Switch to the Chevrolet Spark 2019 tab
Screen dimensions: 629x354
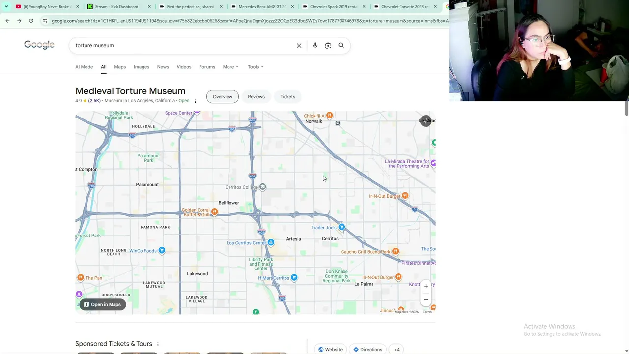tap(333, 7)
